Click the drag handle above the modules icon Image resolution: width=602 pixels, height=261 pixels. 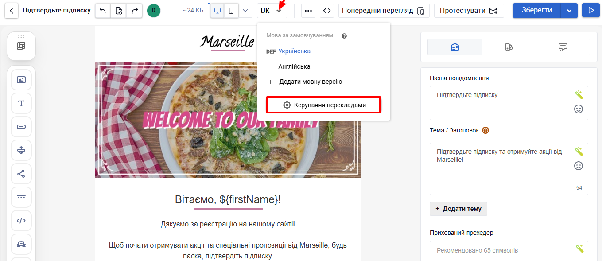(21, 36)
